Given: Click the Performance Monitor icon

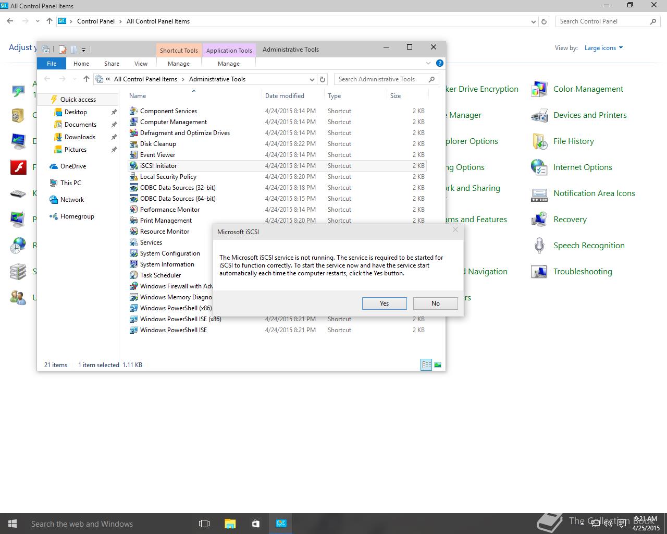Looking at the screenshot, I should [x=133, y=210].
